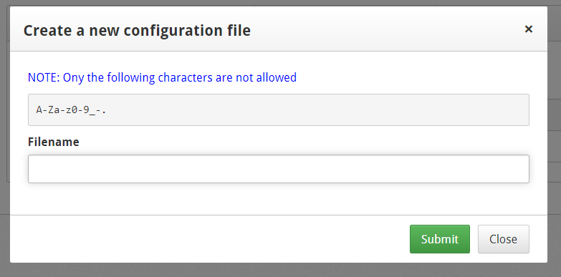The image size is (561, 277).
Task: Click the dimmed backdrop below the dialog
Action: tap(281, 271)
